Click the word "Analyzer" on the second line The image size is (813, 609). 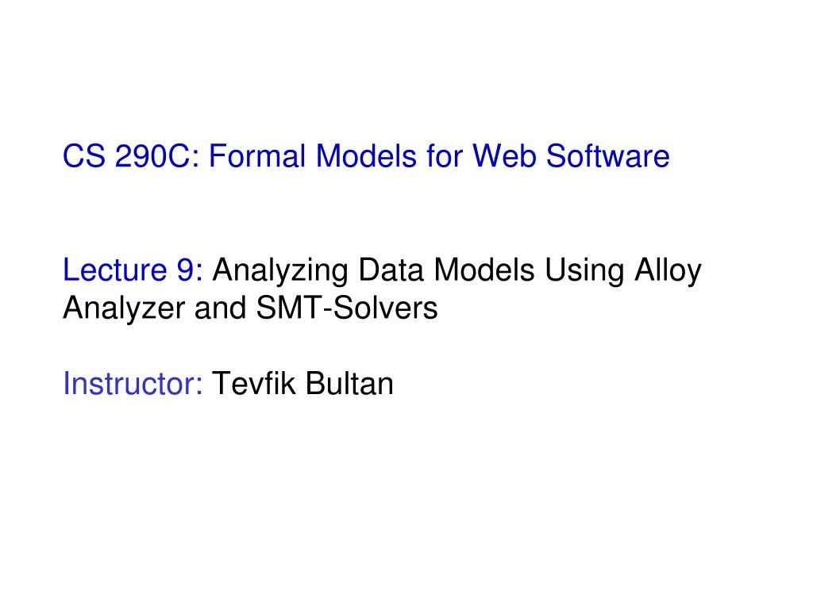124,308
